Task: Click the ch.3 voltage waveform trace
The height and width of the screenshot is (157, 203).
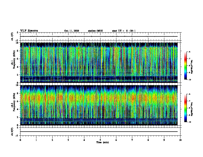Action: coord(99,132)
